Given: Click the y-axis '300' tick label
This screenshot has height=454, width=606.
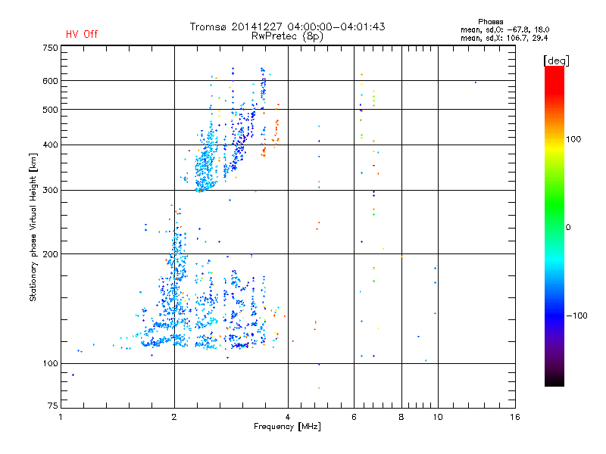Looking at the screenshot, I should (x=50, y=191).
